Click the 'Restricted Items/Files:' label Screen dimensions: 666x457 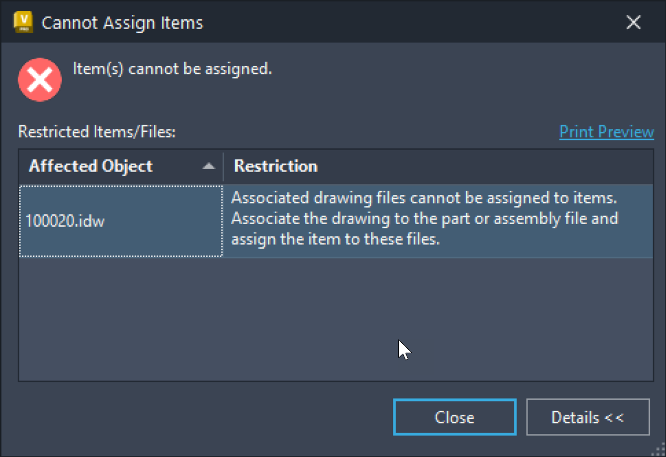(x=97, y=132)
